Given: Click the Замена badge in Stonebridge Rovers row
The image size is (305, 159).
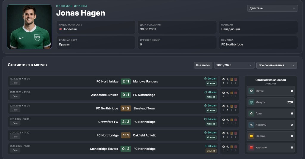Looking at the screenshot, I should click(211, 151).
